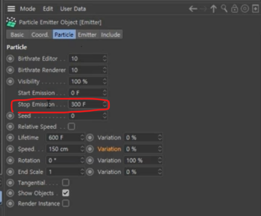Image resolution: width=261 pixels, height=216 pixels.
Task: Toggle End Scale keyframe dot
Action: coord(10,172)
